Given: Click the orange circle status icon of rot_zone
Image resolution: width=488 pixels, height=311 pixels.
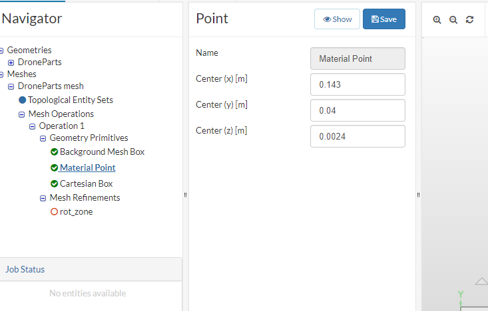Looking at the screenshot, I should point(54,211).
